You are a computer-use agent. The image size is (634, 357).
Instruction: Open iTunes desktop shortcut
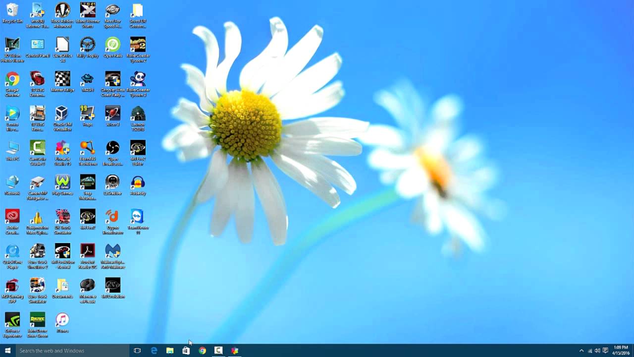62,322
